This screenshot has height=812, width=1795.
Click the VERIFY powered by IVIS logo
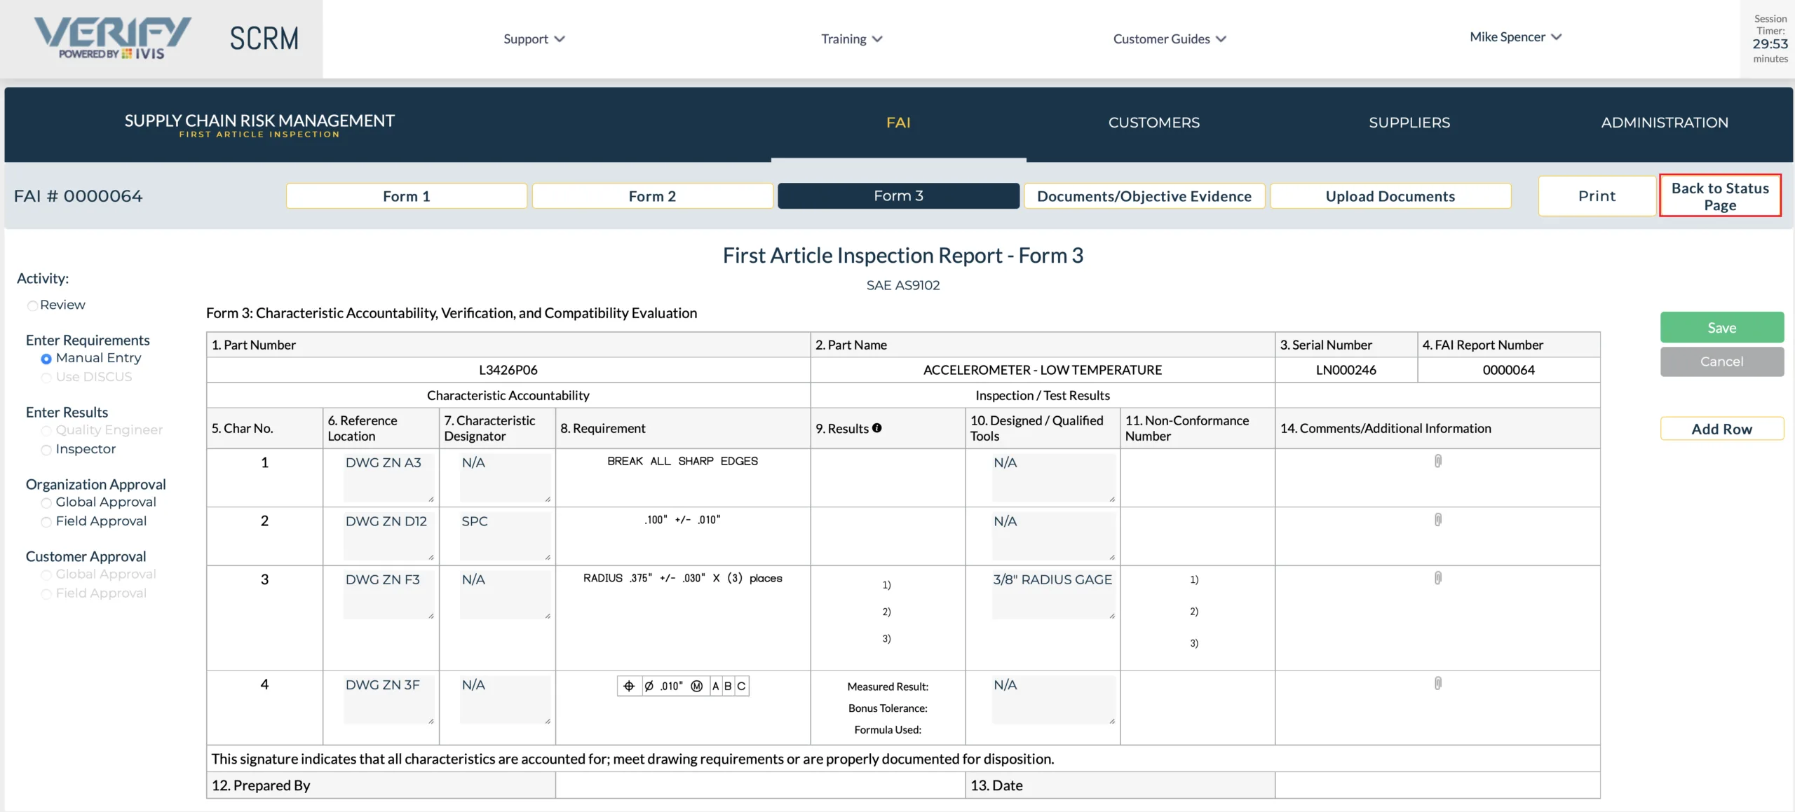click(x=112, y=39)
